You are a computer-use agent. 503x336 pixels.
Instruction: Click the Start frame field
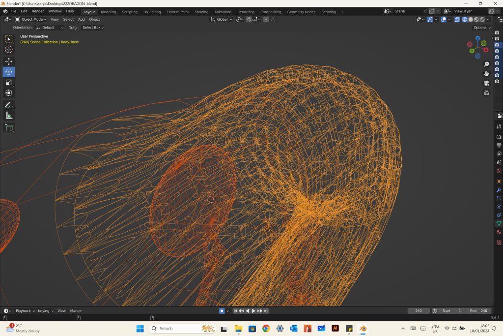tap(452, 311)
